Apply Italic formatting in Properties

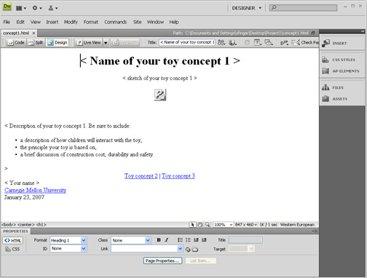click(x=167, y=240)
